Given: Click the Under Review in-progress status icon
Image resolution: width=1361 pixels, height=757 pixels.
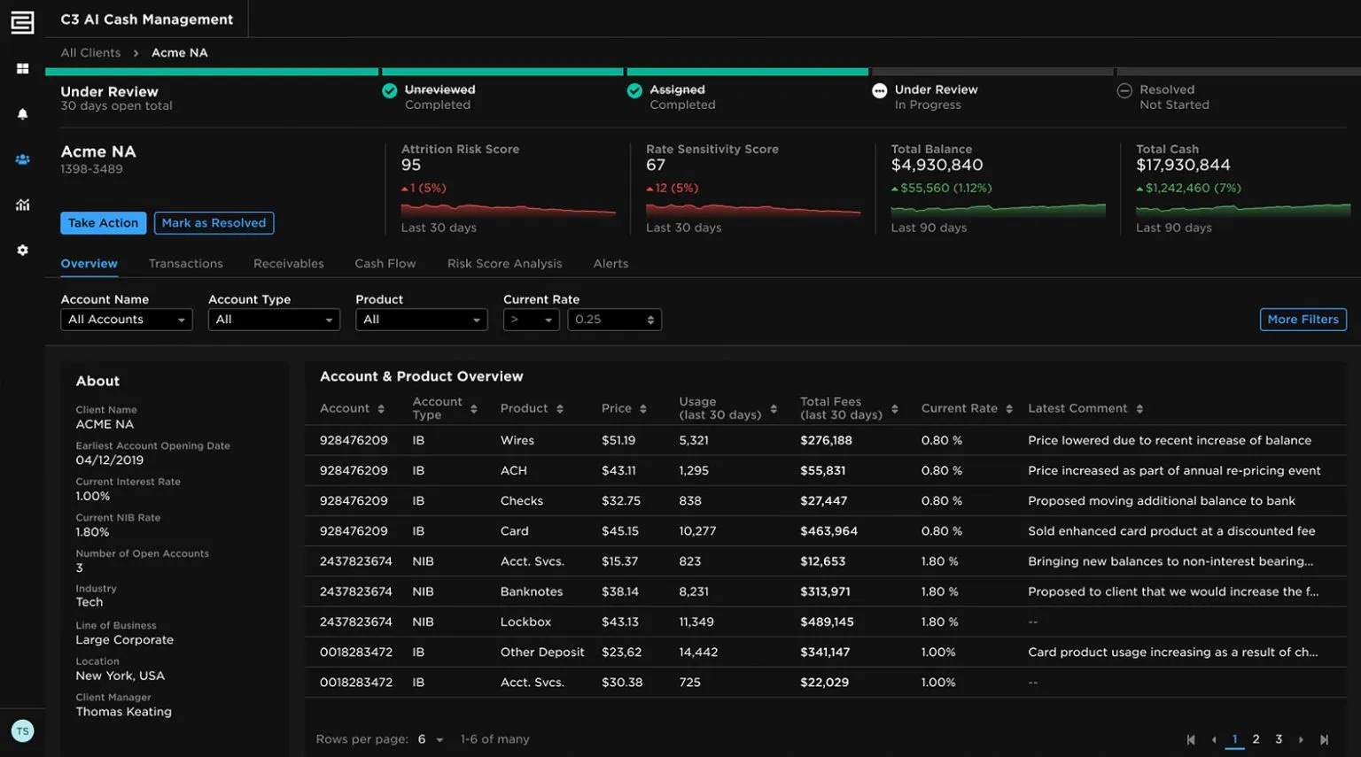Looking at the screenshot, I should [x=879, y=90].
